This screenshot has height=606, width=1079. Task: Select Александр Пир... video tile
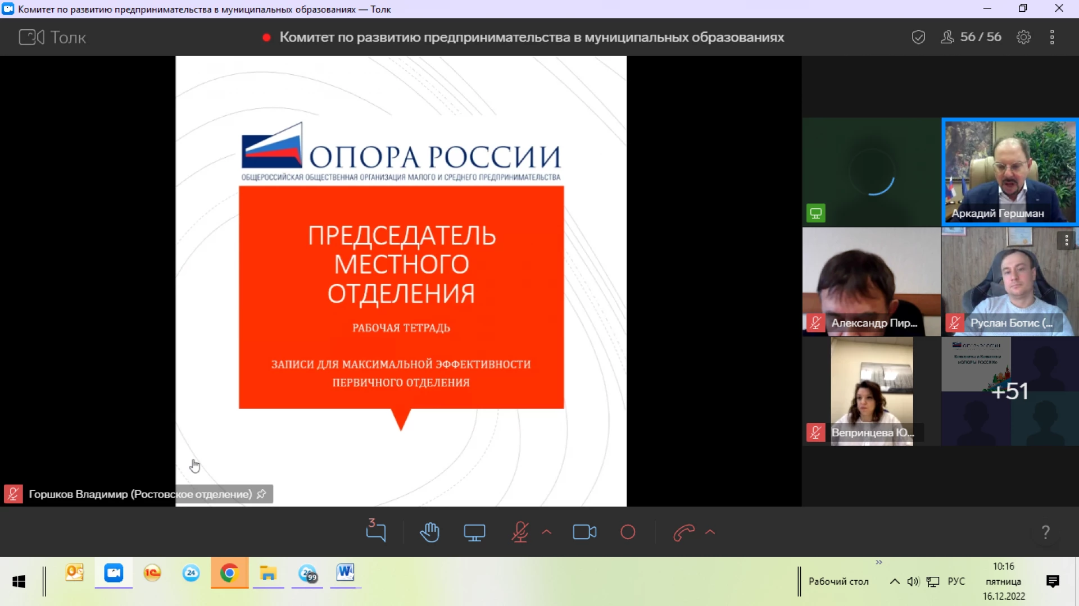[x=871, y=281]
